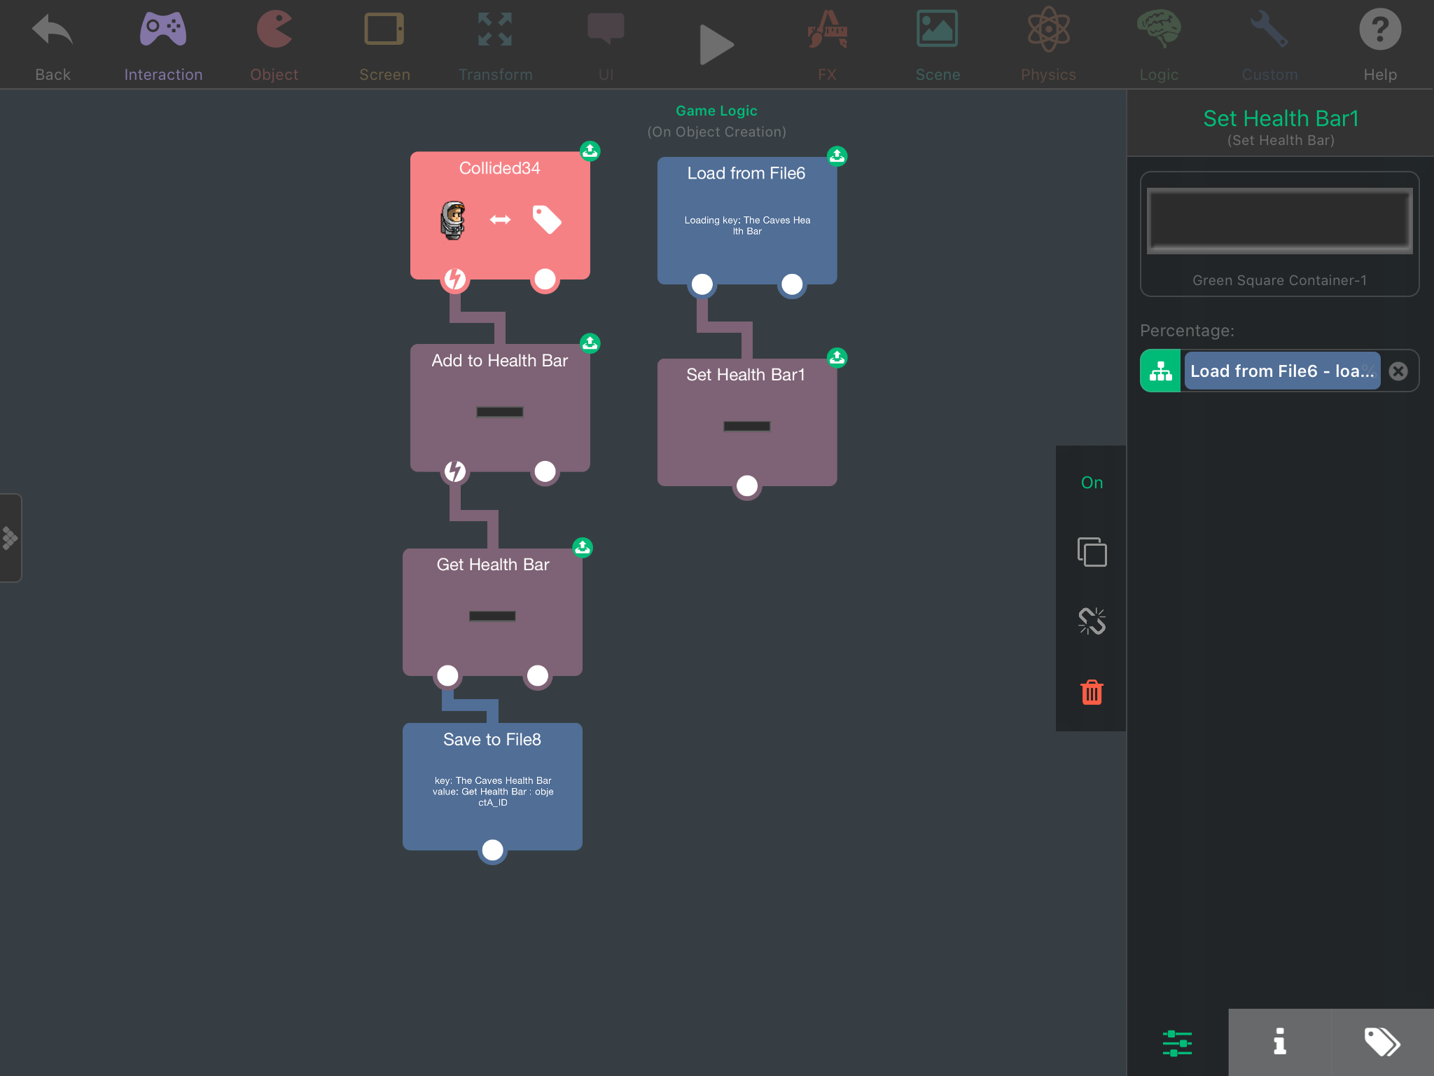Screen dimensions: 1434x1076
Task: Toggle export badge on Get Health Bar
Action: (x=583, y=547)
